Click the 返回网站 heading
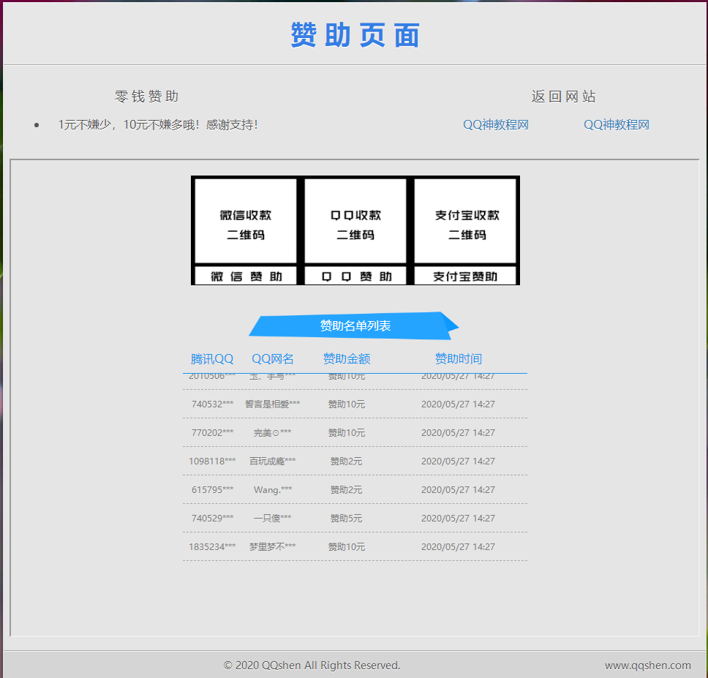This screenshot has width=708, height=678. pos(563,96)
